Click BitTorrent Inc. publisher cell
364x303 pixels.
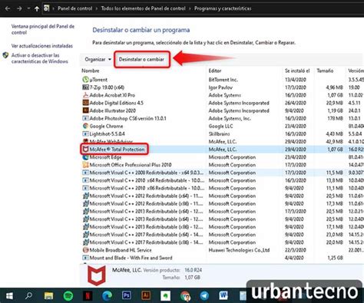(223, 80)
